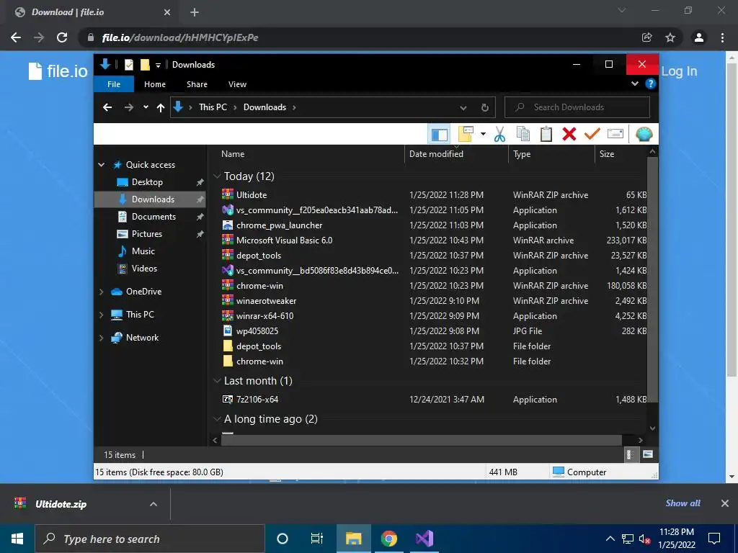Collapse the Today (12) group

(217, 176)
